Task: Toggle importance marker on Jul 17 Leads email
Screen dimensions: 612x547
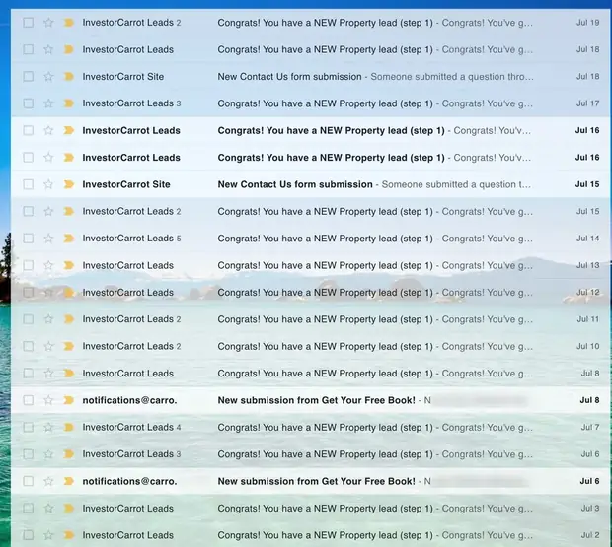Action: 69,103
